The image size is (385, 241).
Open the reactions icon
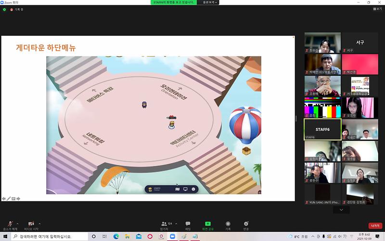coord(246,224)
